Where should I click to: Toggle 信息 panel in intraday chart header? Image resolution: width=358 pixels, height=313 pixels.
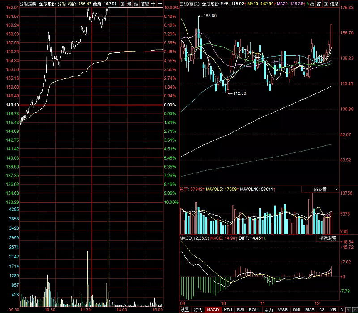145,4
